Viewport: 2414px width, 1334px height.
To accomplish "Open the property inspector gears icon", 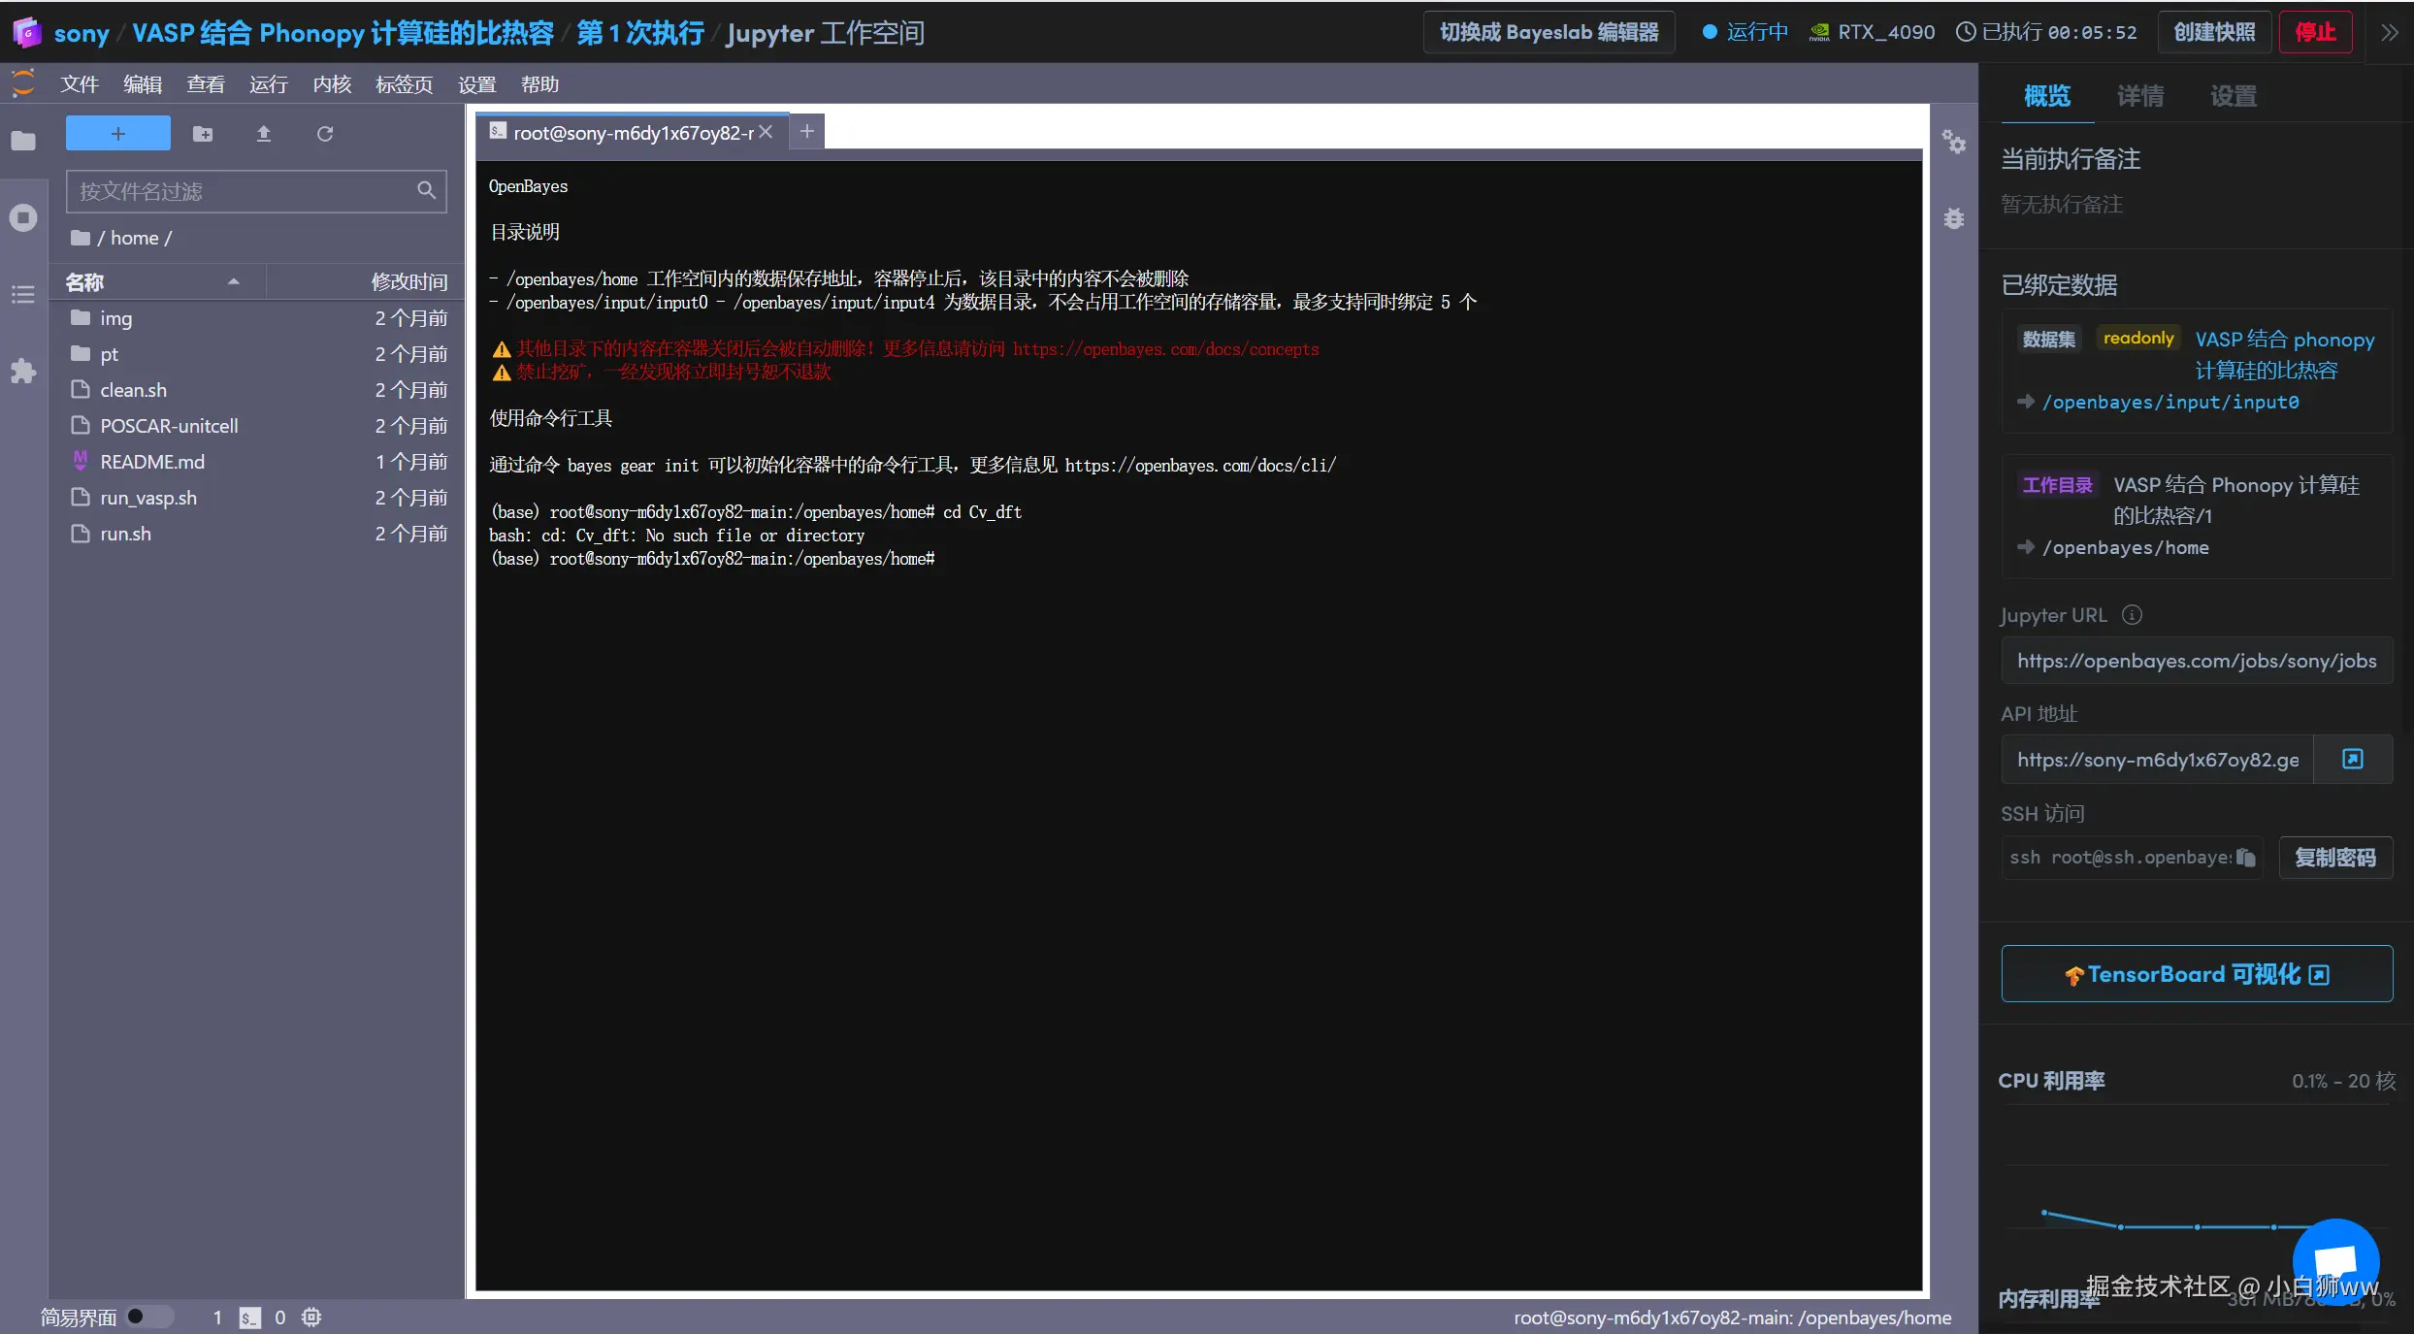I will coord(1953,143).
